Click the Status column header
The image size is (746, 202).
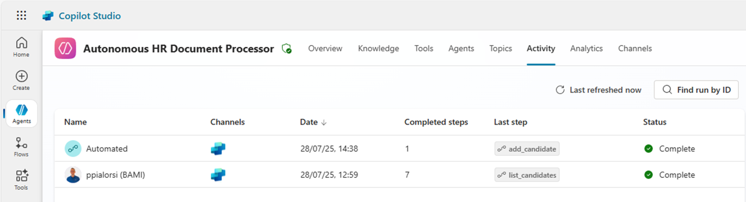point(655,122)
